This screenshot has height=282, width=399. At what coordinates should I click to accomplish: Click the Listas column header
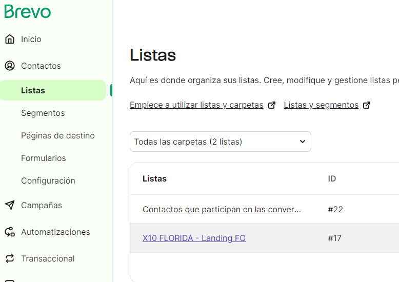[x=154, y=178]
